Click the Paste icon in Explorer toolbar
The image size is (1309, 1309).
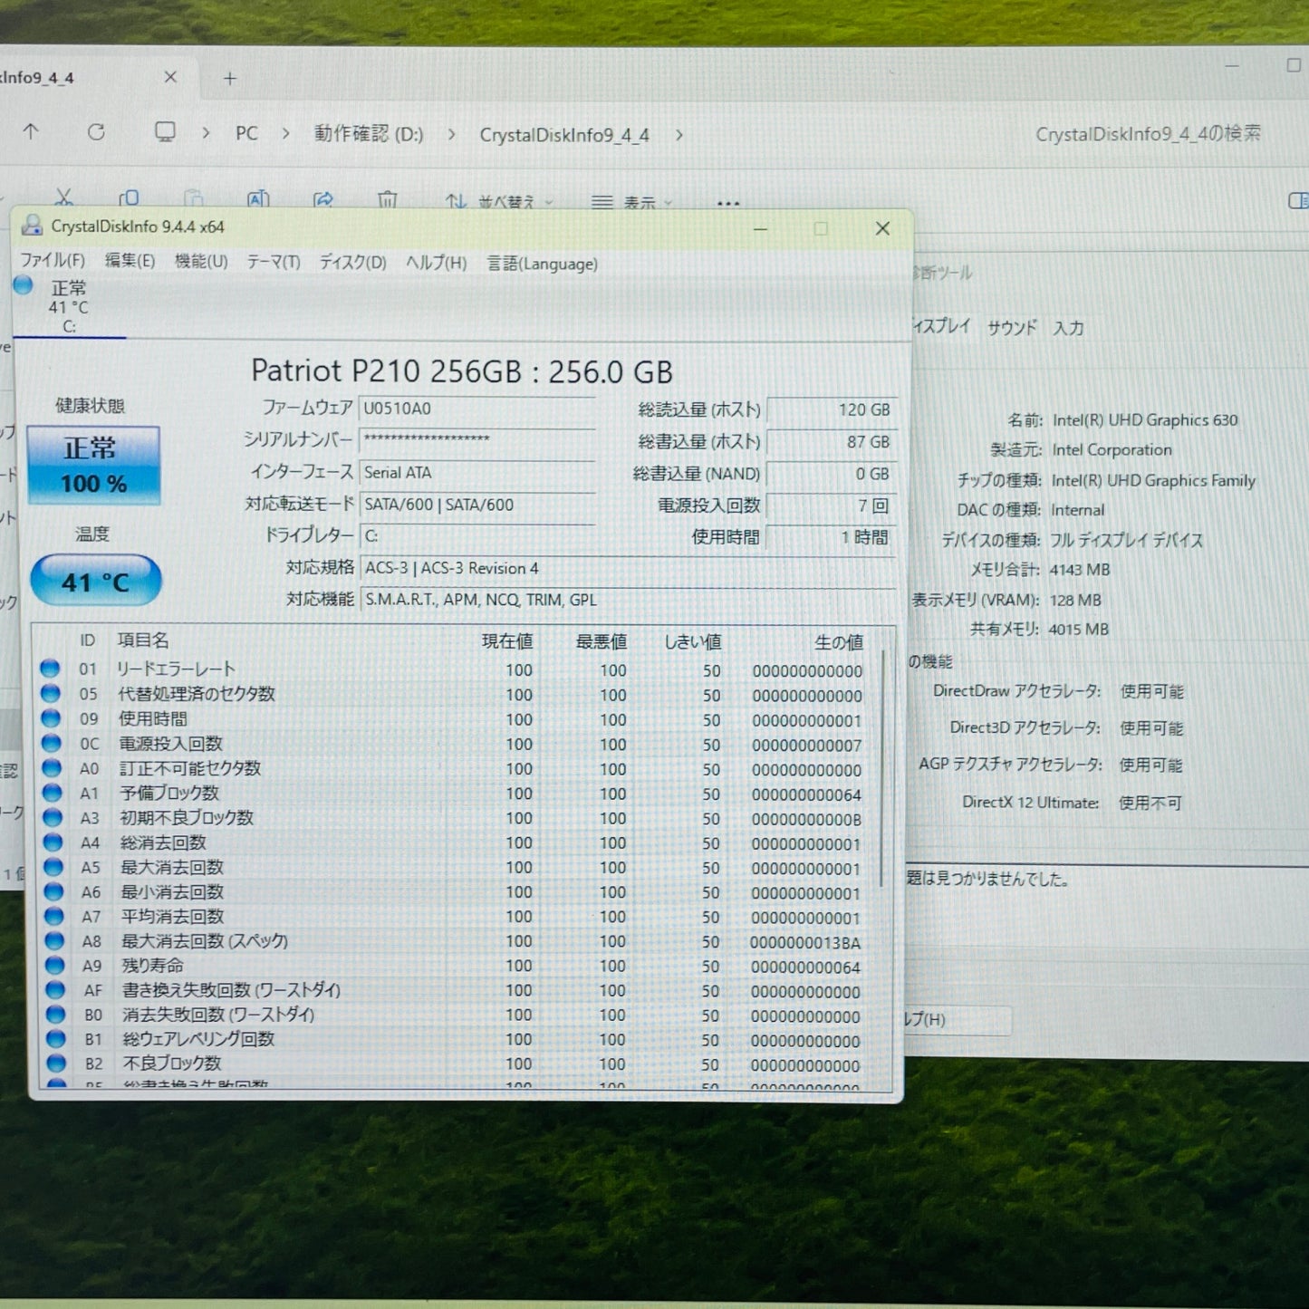point(194,198)
